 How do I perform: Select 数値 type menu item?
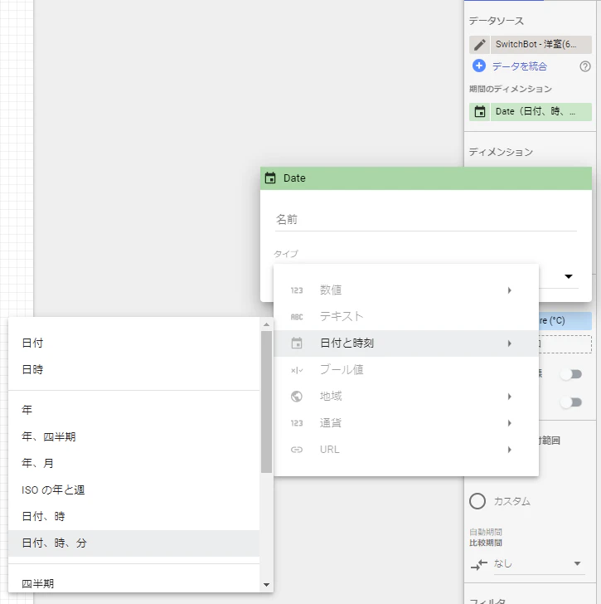coord(406,290)
